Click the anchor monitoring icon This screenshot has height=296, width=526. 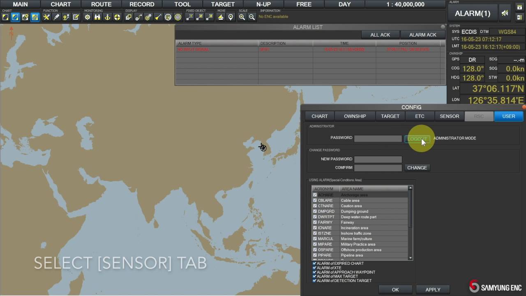[x=107, y=17]
